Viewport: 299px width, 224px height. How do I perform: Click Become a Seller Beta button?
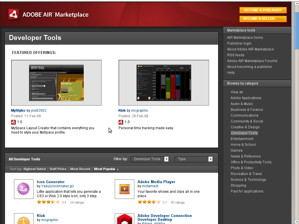pyautogui.click(x=263, y=19)
